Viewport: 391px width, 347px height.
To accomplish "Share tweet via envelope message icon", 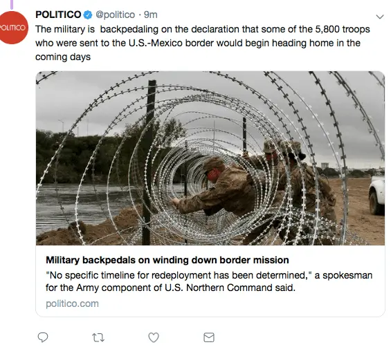I will pos(209,337).
